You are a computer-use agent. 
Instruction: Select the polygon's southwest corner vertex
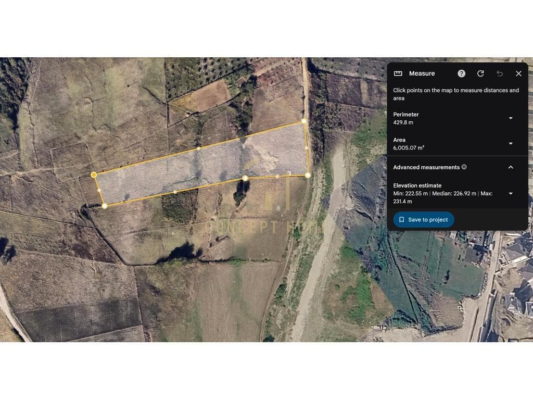104,206
